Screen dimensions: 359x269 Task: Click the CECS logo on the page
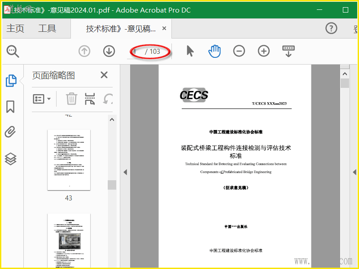[x=194, y=95]
